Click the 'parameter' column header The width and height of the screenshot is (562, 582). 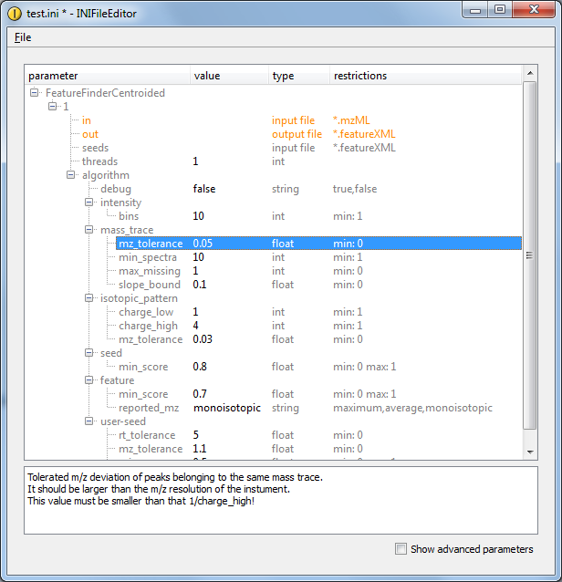pyautogui.click(x=53, y=76)
